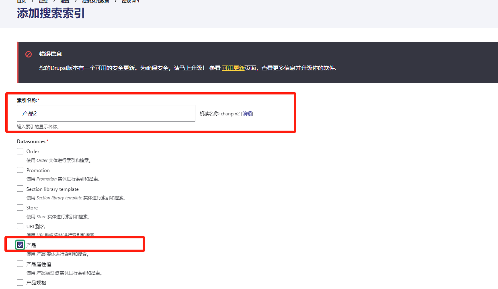
Task: Uncheck the 产品 datasource checkbox
Action: point(20,245)
